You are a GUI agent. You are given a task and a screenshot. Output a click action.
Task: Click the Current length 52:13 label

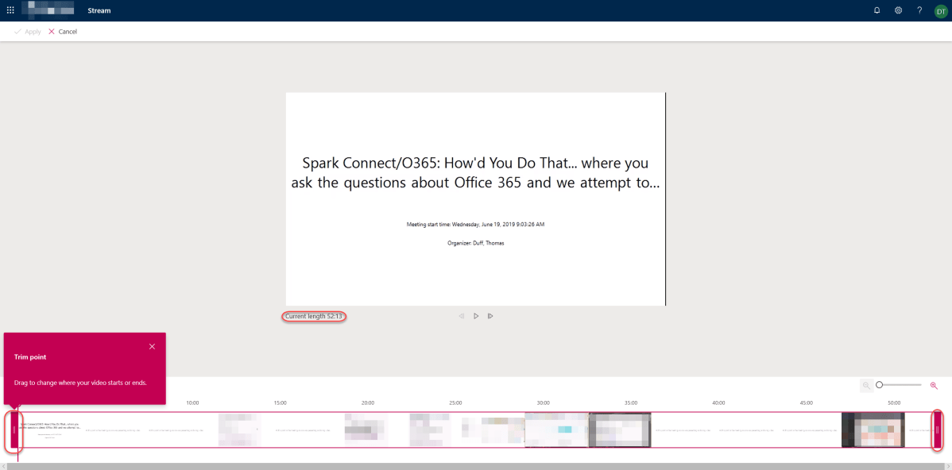click(314, 316)
